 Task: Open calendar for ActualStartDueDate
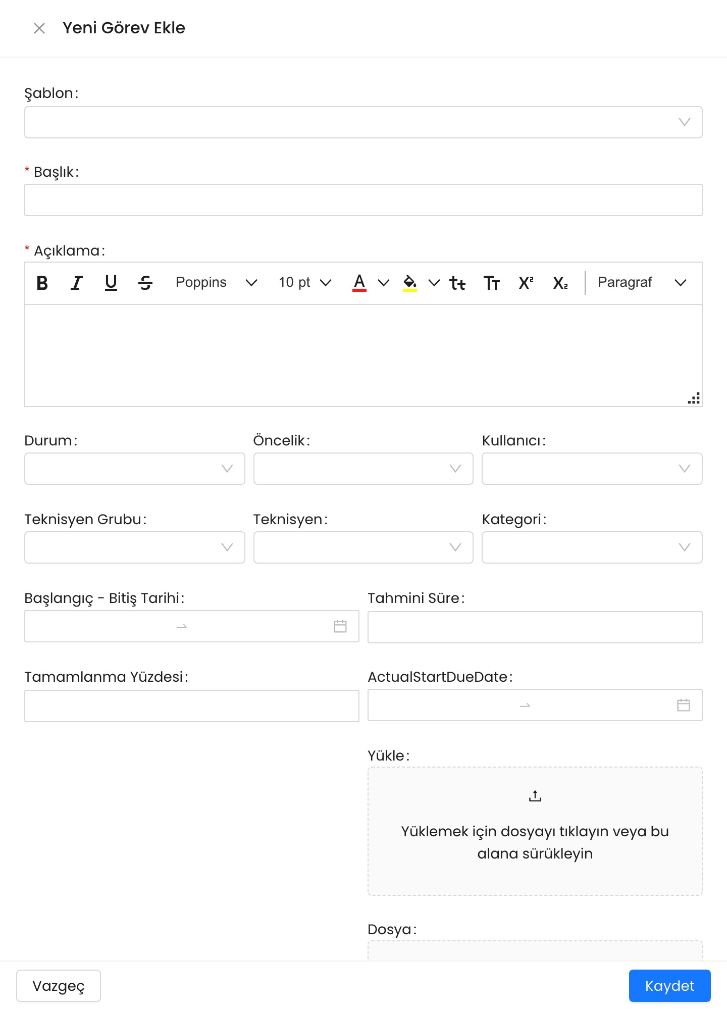coord(684,705)
